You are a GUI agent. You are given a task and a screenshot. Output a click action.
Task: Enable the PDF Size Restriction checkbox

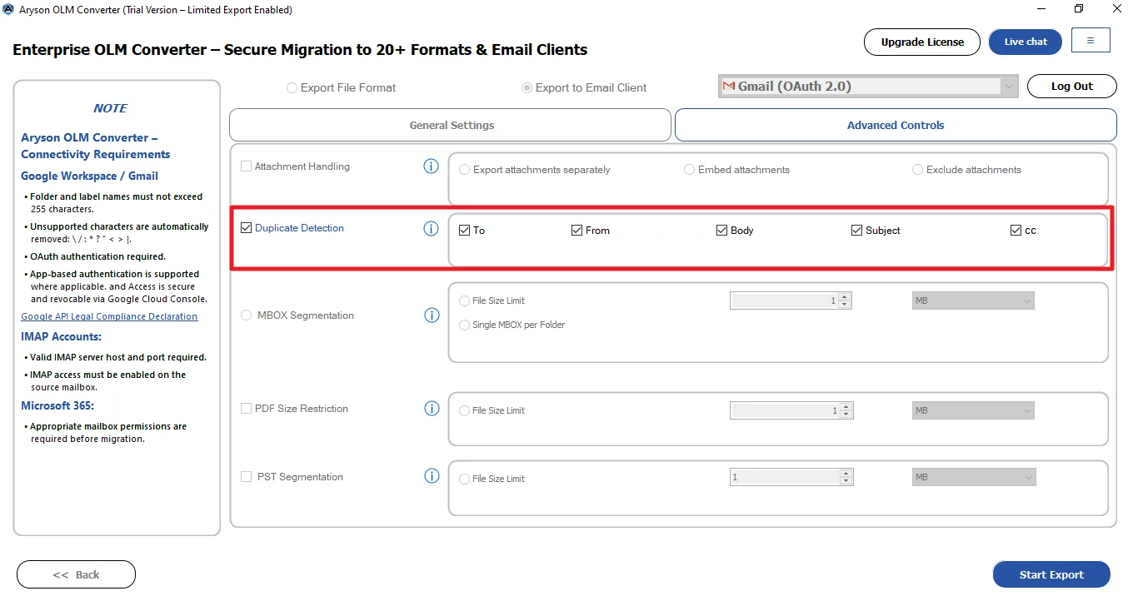pyautogui.click(x=247, y=409)
